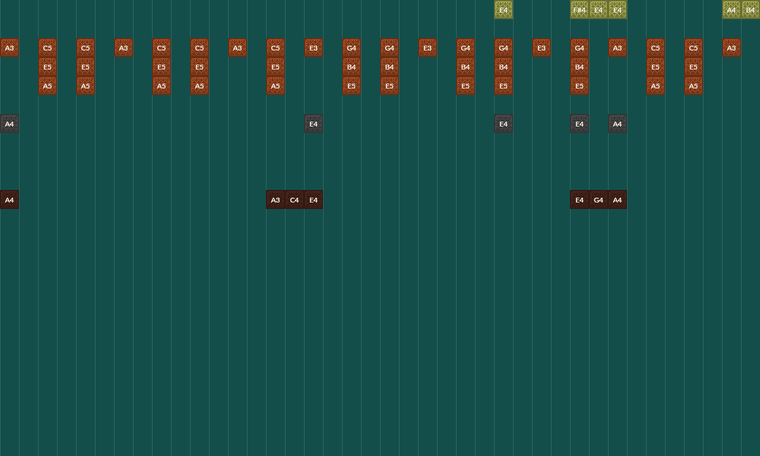
Task: Select the leftmost orange E3 note
Action: tap(313, 47)
